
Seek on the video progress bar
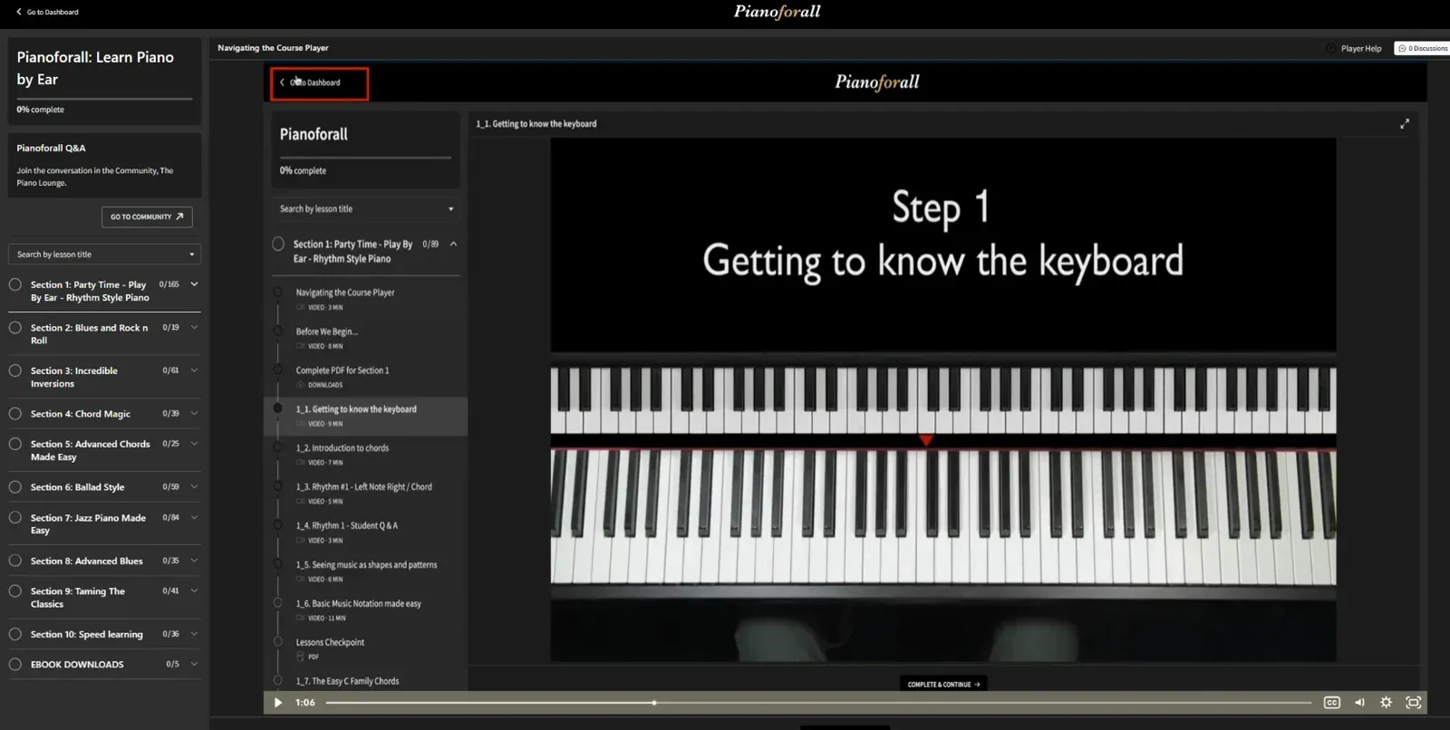[x=818, y=703]
